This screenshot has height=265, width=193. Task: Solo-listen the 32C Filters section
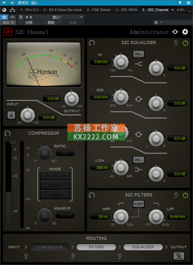click(x=176, y=195)
